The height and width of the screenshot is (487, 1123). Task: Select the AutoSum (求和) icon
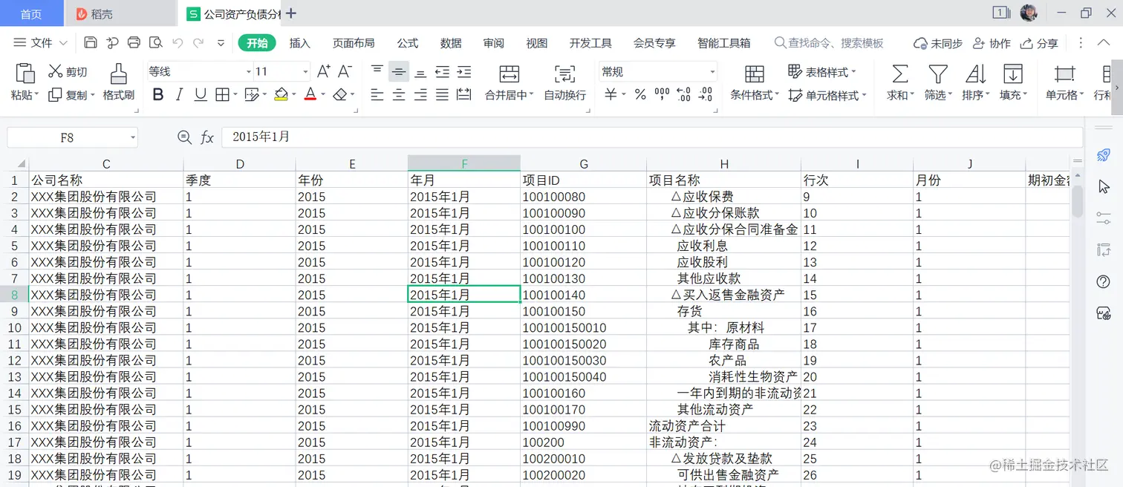900,82
